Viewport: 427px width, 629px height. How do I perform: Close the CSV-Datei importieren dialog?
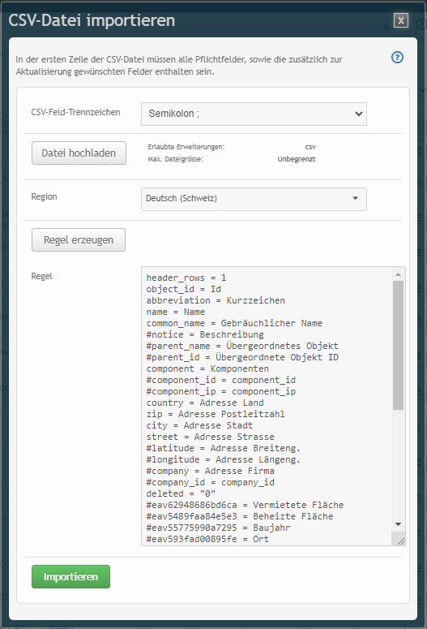[401, 20]
